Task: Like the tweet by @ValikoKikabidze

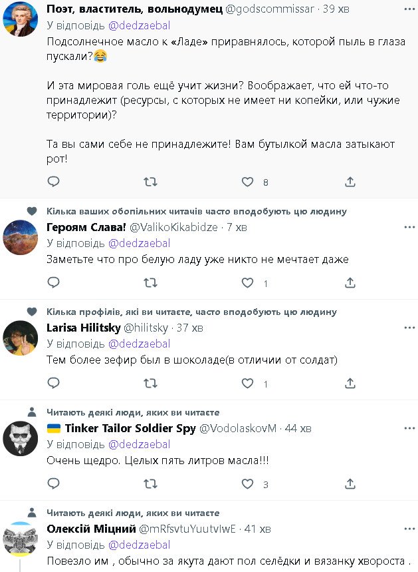Action: (x=247, y=283)
